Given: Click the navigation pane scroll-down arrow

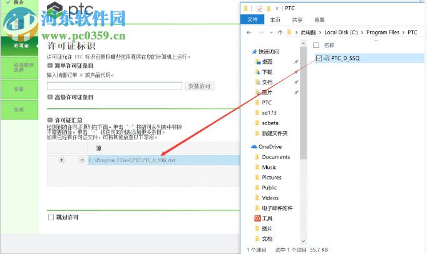Looking at the screenshot, I should (304, 241).
